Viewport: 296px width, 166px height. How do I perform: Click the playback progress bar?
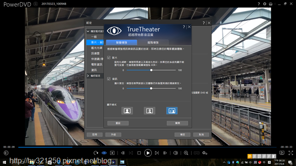(x=147, y=147)
